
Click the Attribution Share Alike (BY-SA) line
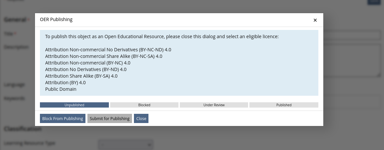click(x=81, y=76)
